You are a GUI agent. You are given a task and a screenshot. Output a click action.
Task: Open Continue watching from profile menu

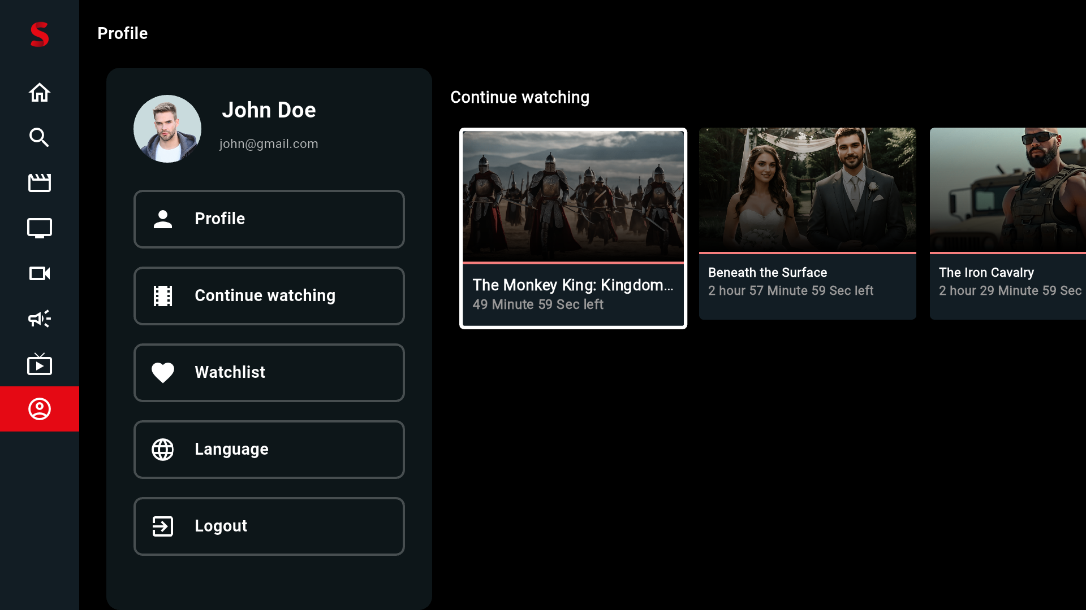(x=269, y=295)
